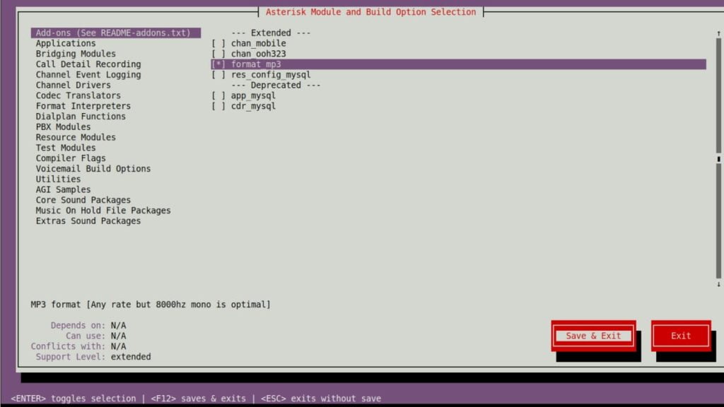Select the Format Interpreters category

[x=83, y=105]
